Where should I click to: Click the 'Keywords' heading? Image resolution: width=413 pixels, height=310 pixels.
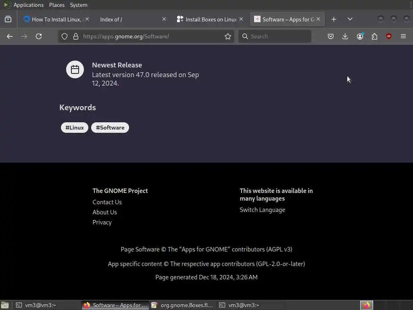coord(77,107)
